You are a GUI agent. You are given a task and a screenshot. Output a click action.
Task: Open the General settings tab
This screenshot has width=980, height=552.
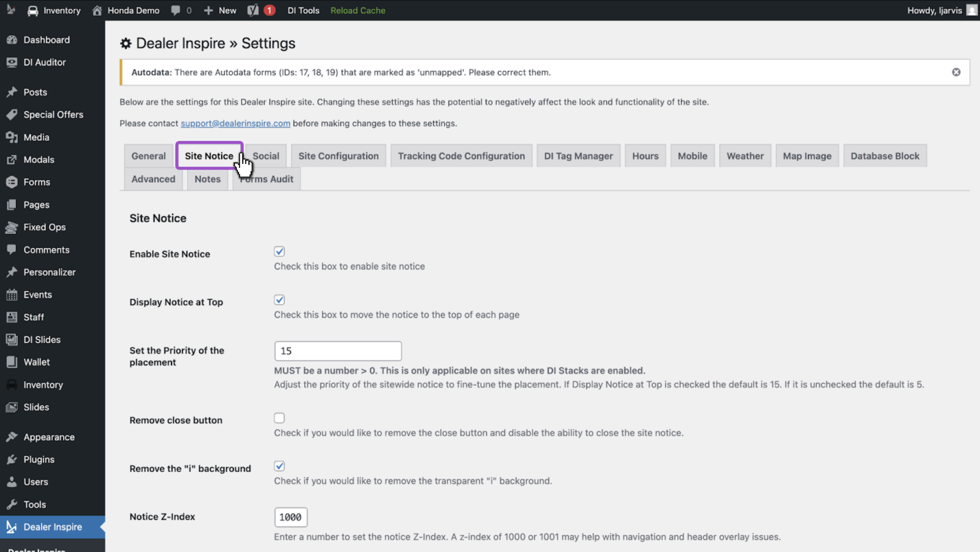click(149, 156)
